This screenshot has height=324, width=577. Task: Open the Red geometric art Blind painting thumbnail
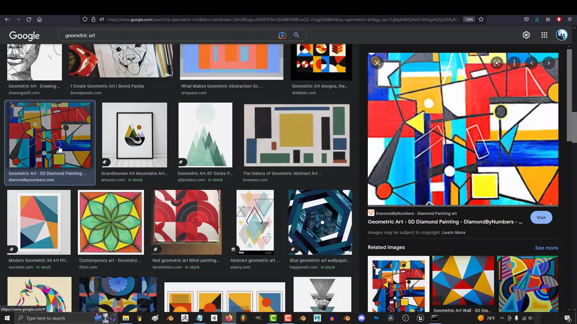pyautogui.click(x=186, y=222)
